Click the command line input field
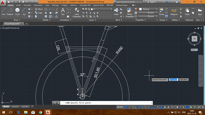205x115 pixels. (x=106, y=103)
